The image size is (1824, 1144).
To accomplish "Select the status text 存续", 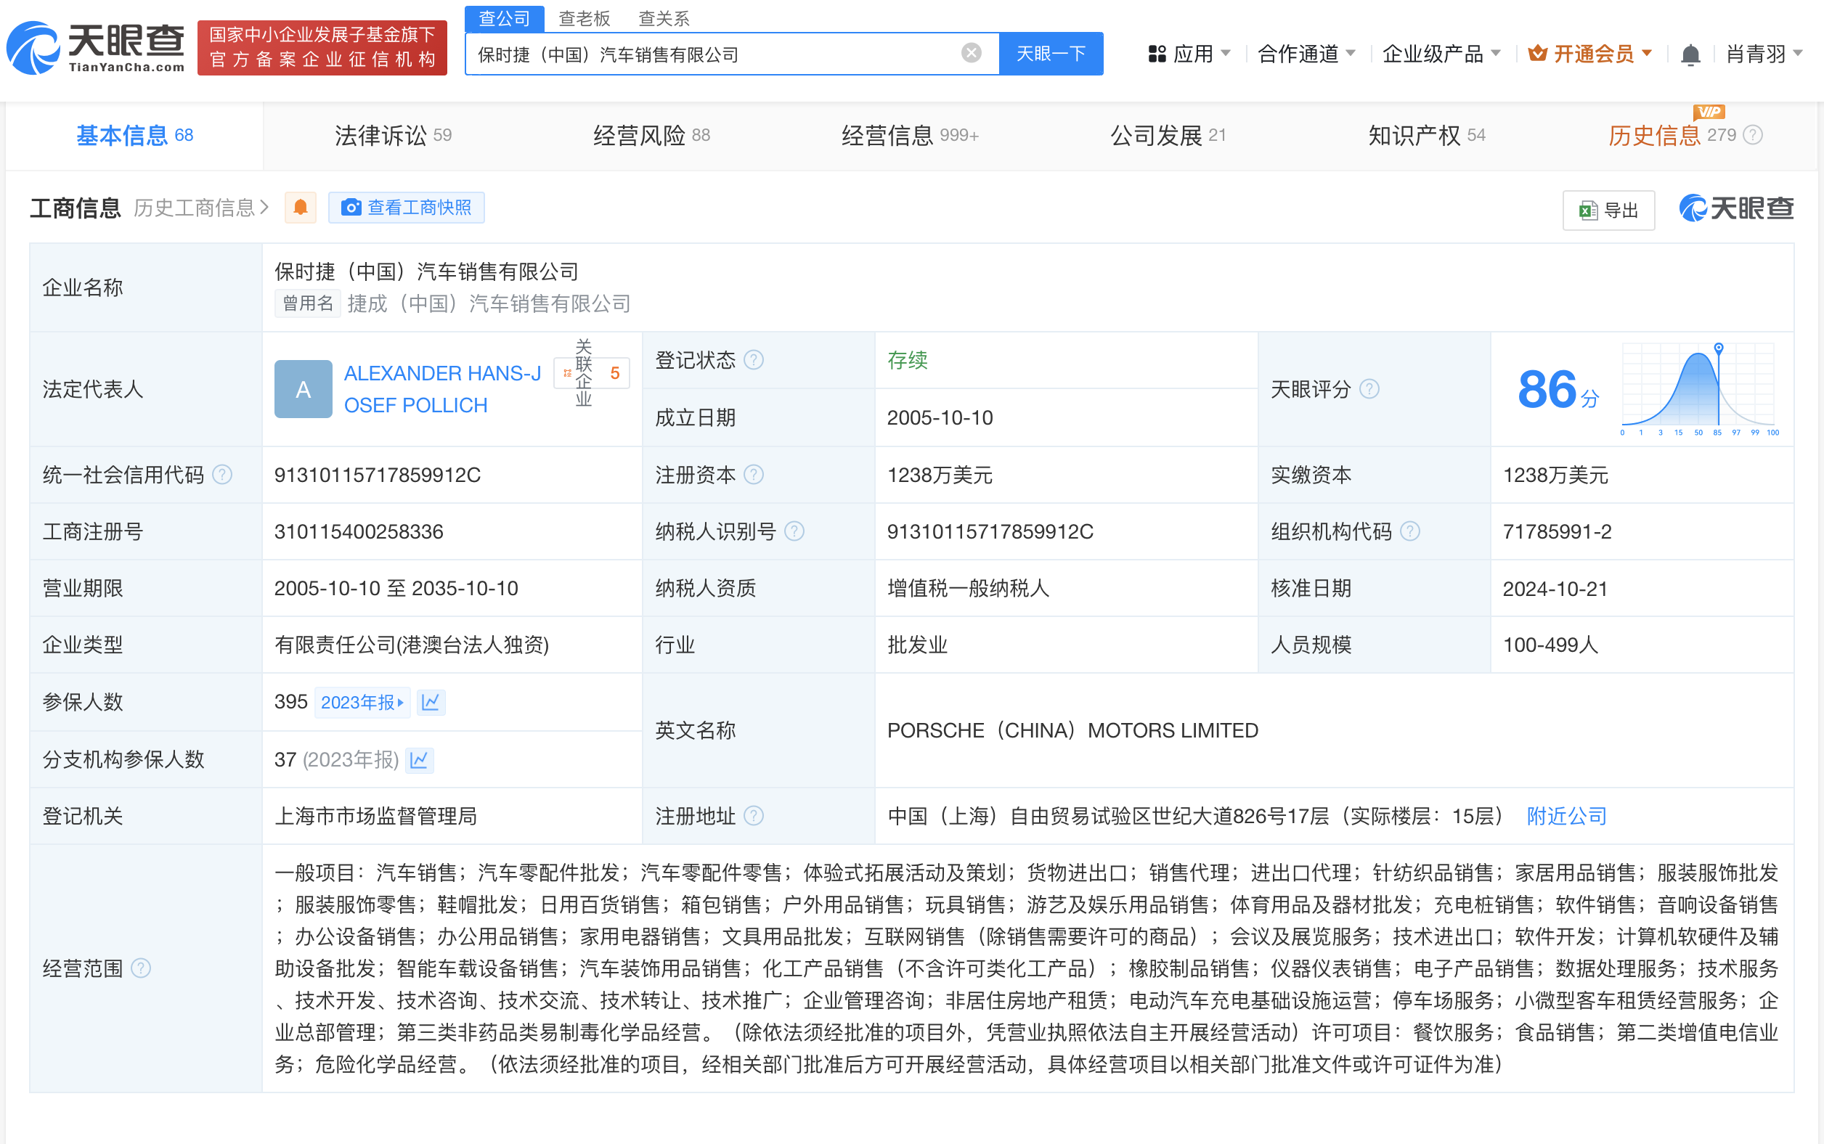I will coord(908,360).
